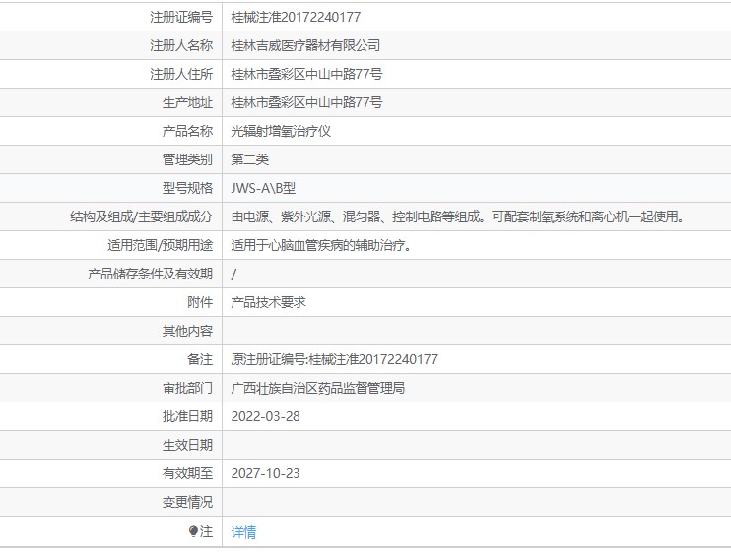
Task: Click the round bullet icon beside 注
Action: [193, 531]
